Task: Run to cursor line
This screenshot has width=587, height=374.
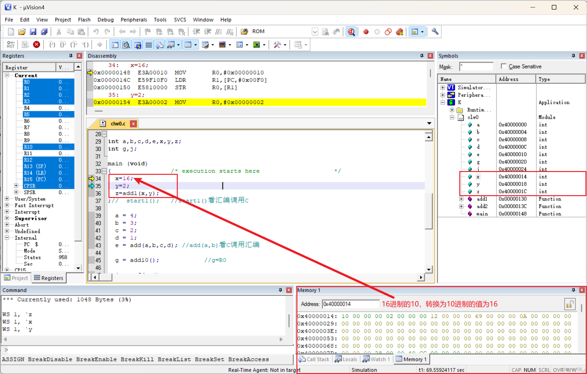Action: (x=86, y=45)
